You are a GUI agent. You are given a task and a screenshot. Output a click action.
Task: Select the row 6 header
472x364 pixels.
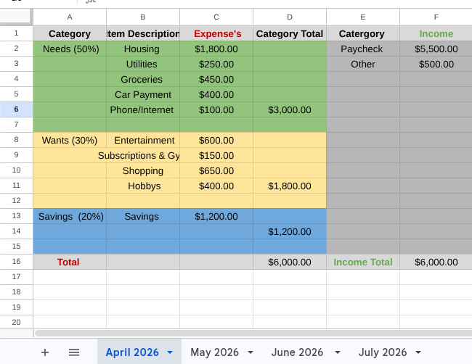[x=16, y=109]
